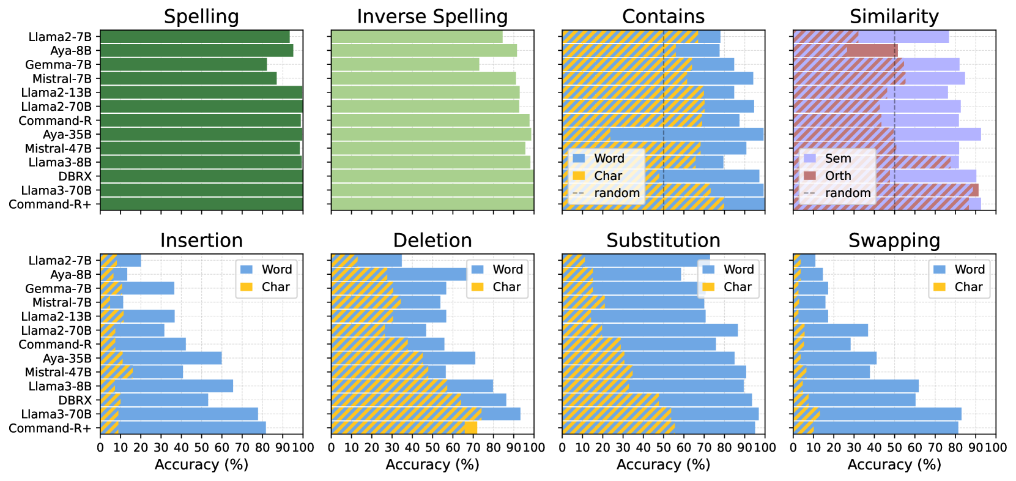Click the dashed random line marker in Contains legend
Screen dimensions: 1016x481
(579, 193)
